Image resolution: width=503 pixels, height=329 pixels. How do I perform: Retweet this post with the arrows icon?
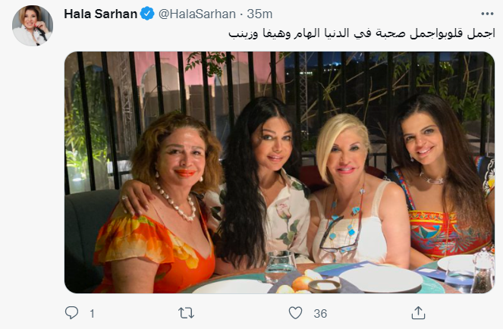click(x=186, y=313)
